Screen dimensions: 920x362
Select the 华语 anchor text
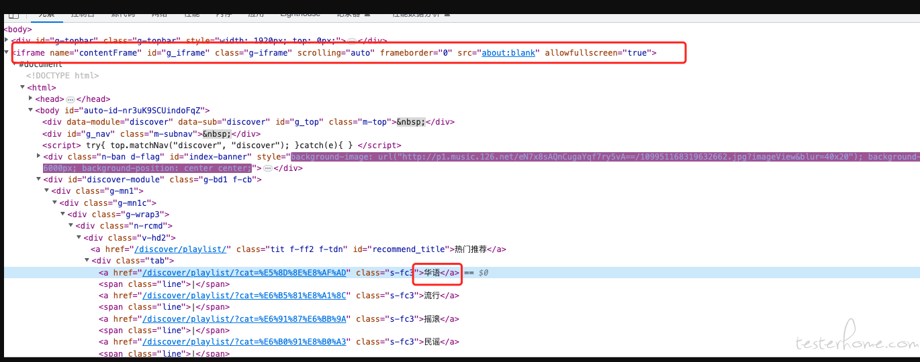[x=432, y=272]
